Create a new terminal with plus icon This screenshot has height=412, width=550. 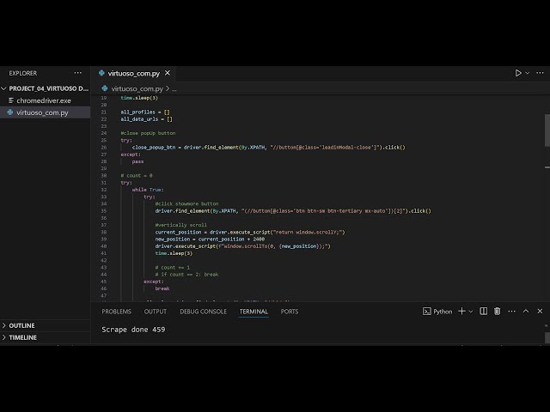tap(462, 311)
